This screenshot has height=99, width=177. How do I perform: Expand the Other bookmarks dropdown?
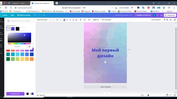170,11
